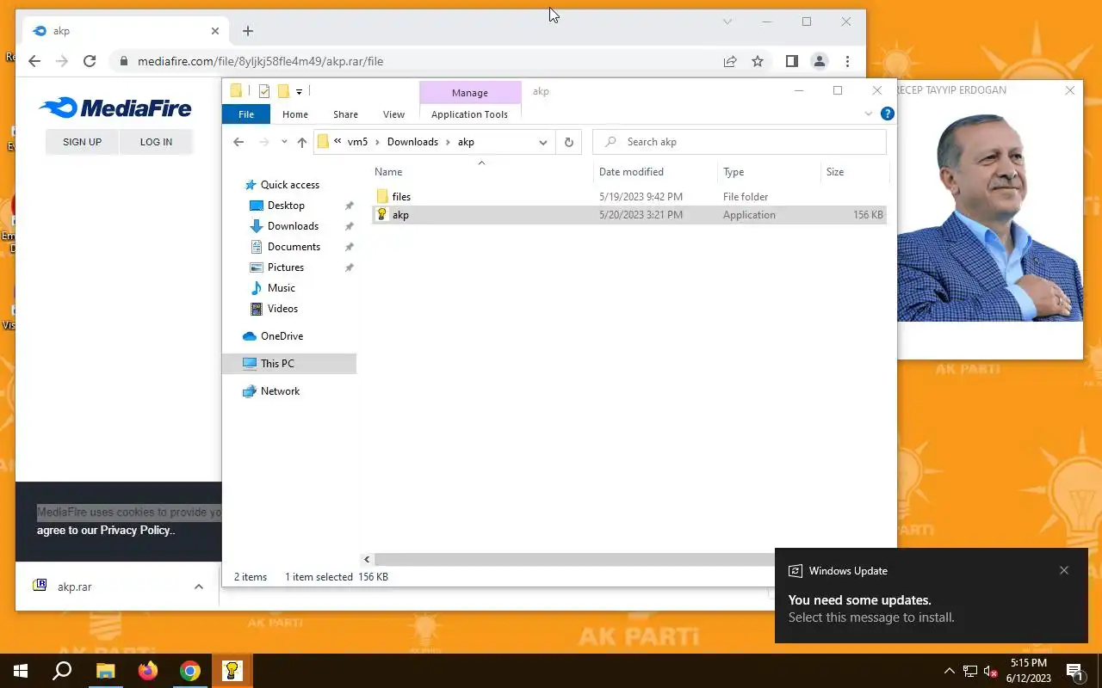Image resolution: width=1102 pixels, height=688 pixels.
Task: Open Music in the navigation pane
Action: pos(281,288)
